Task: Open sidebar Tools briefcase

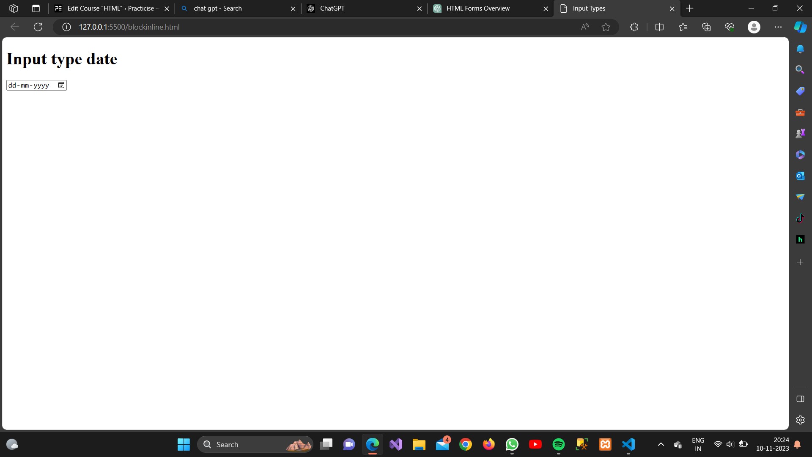Action: (x=800, y=113)
